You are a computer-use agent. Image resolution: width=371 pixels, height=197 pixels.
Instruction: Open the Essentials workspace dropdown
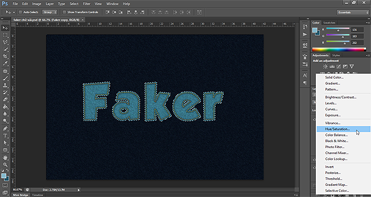pos(352,12)
